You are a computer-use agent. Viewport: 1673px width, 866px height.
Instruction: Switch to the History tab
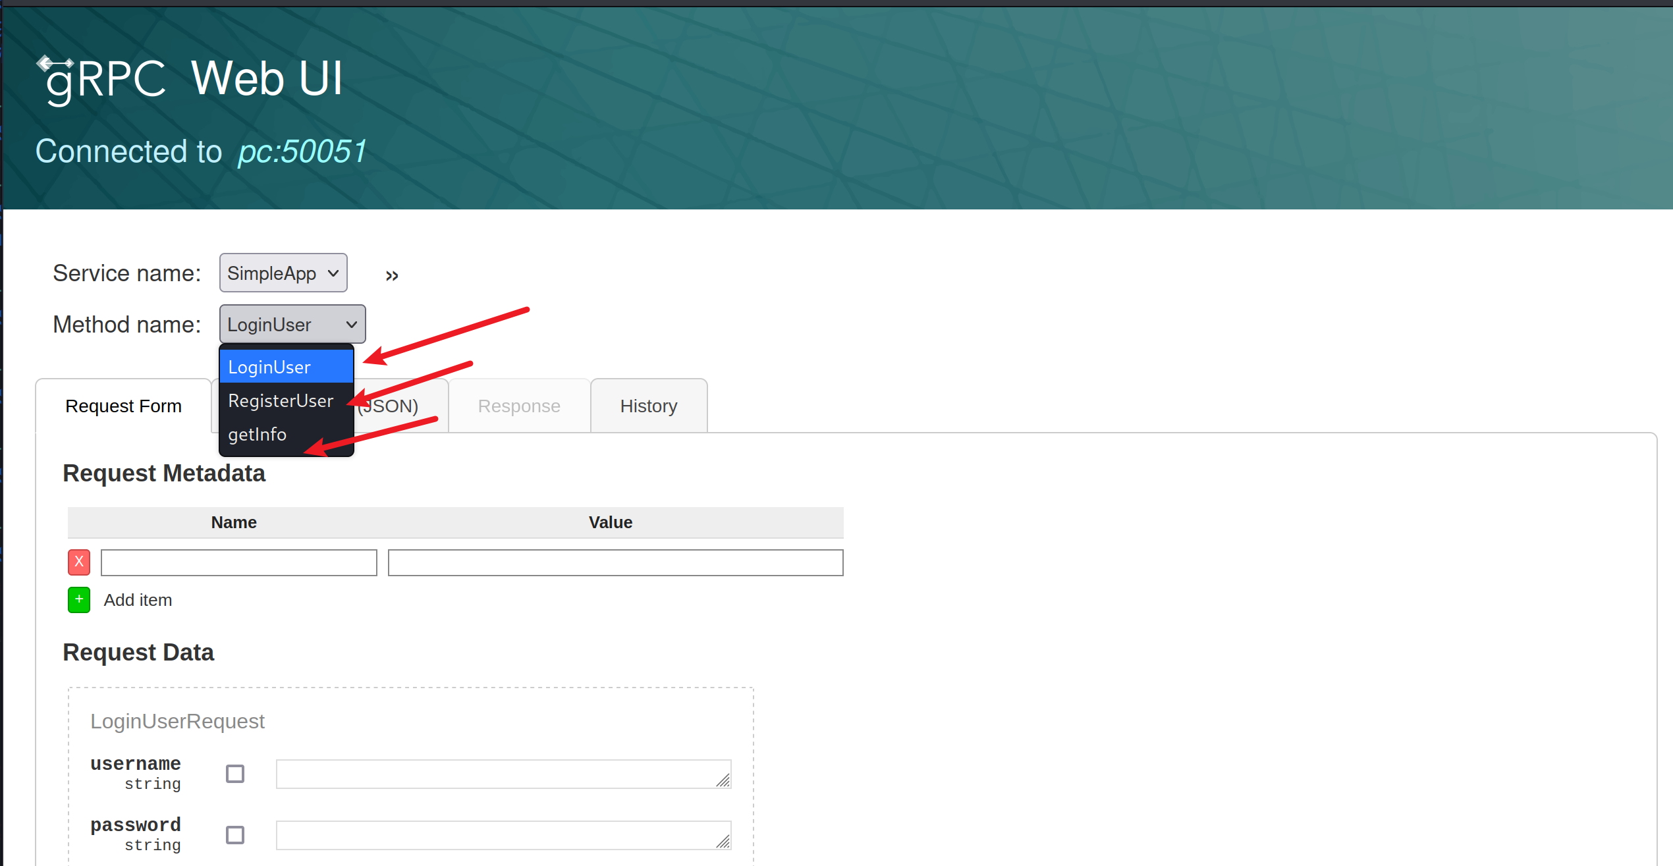pyautogui.click(x=649, y=406)
